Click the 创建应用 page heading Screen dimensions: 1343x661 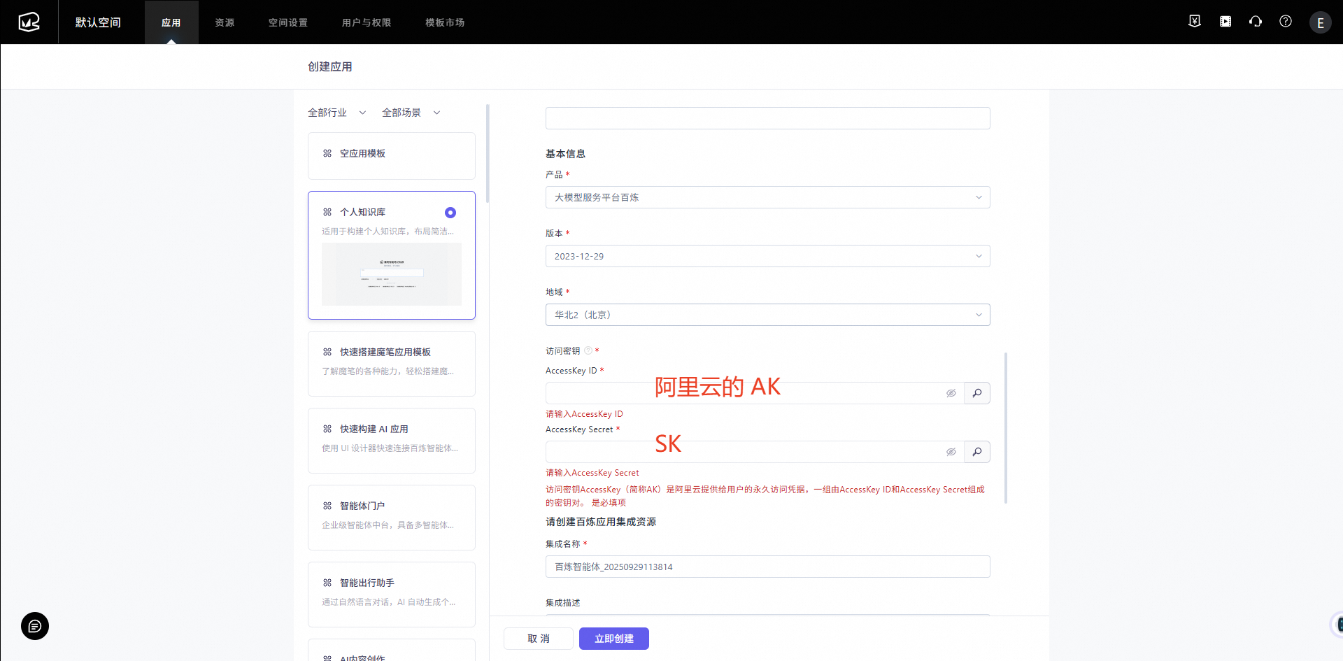click(330, 66)
